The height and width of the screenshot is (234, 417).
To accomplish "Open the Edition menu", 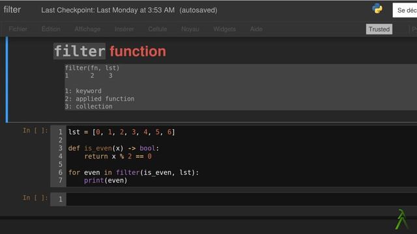I will [51, 29].
